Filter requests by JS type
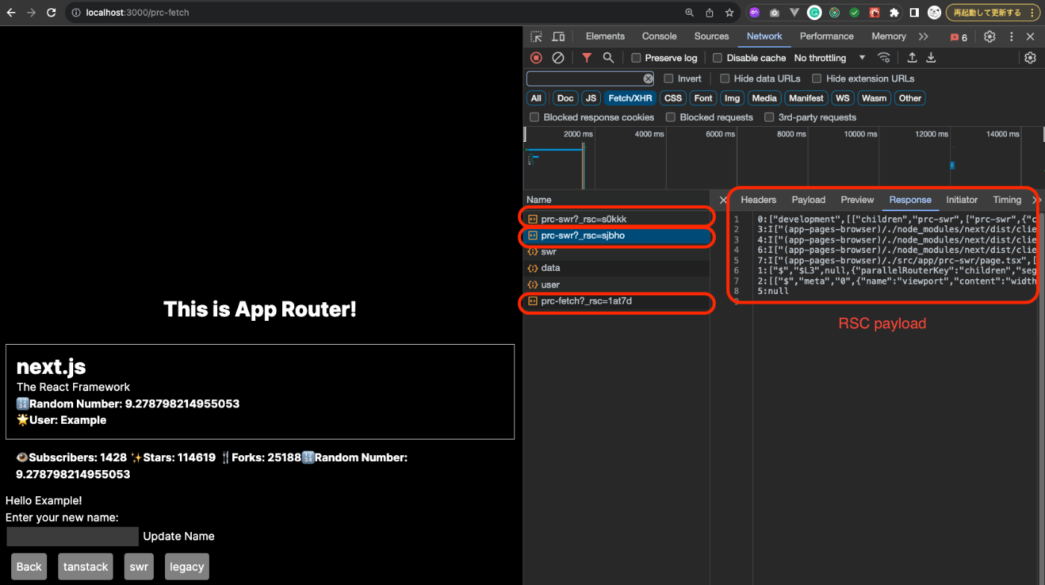Viewport: 1045px width, 585px height. click(x=591, y=98)
